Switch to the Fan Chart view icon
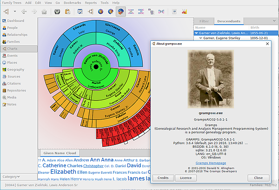Viewport: 279px width, 190px height. tap(100, 12)
